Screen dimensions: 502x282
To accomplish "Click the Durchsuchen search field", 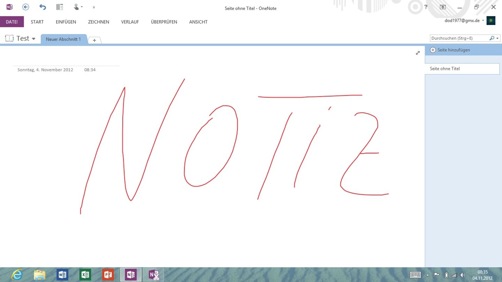I will pos(459,38).
